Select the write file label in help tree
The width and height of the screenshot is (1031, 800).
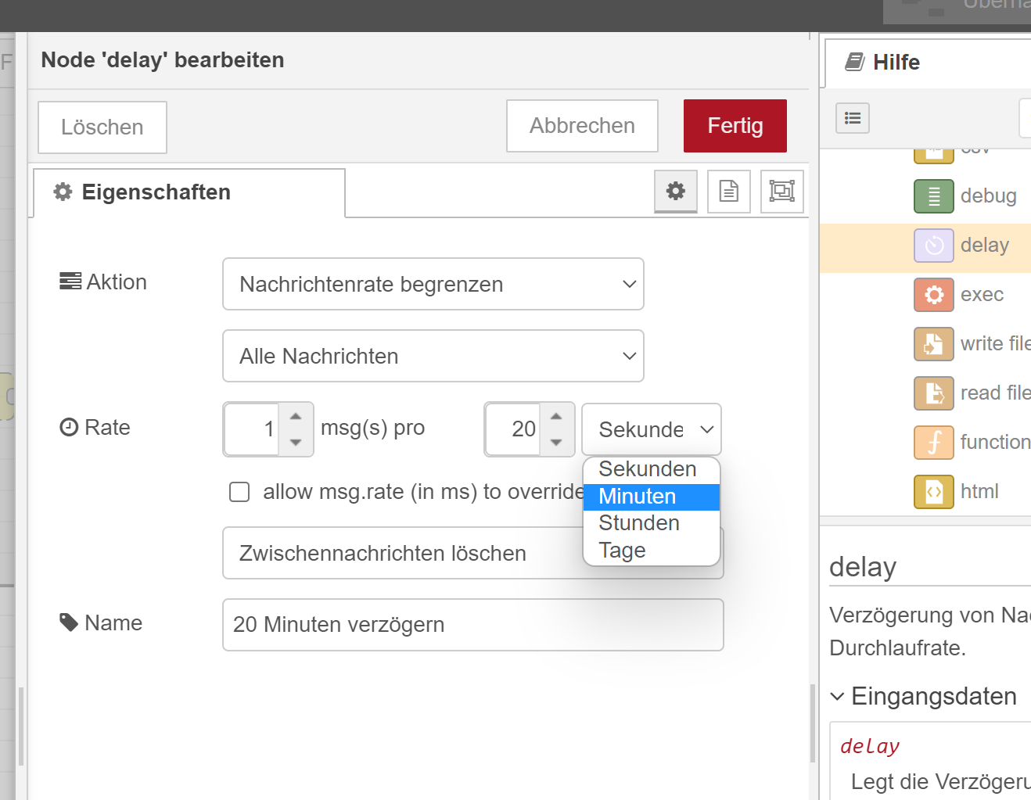click(996, 344)
